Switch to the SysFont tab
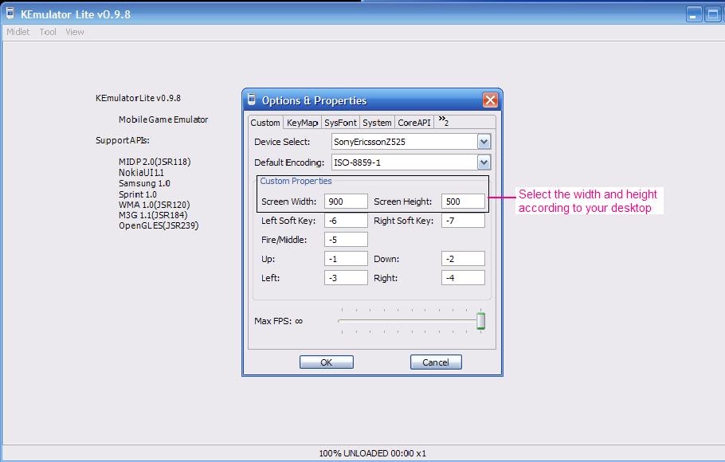 tap(340, 123)
